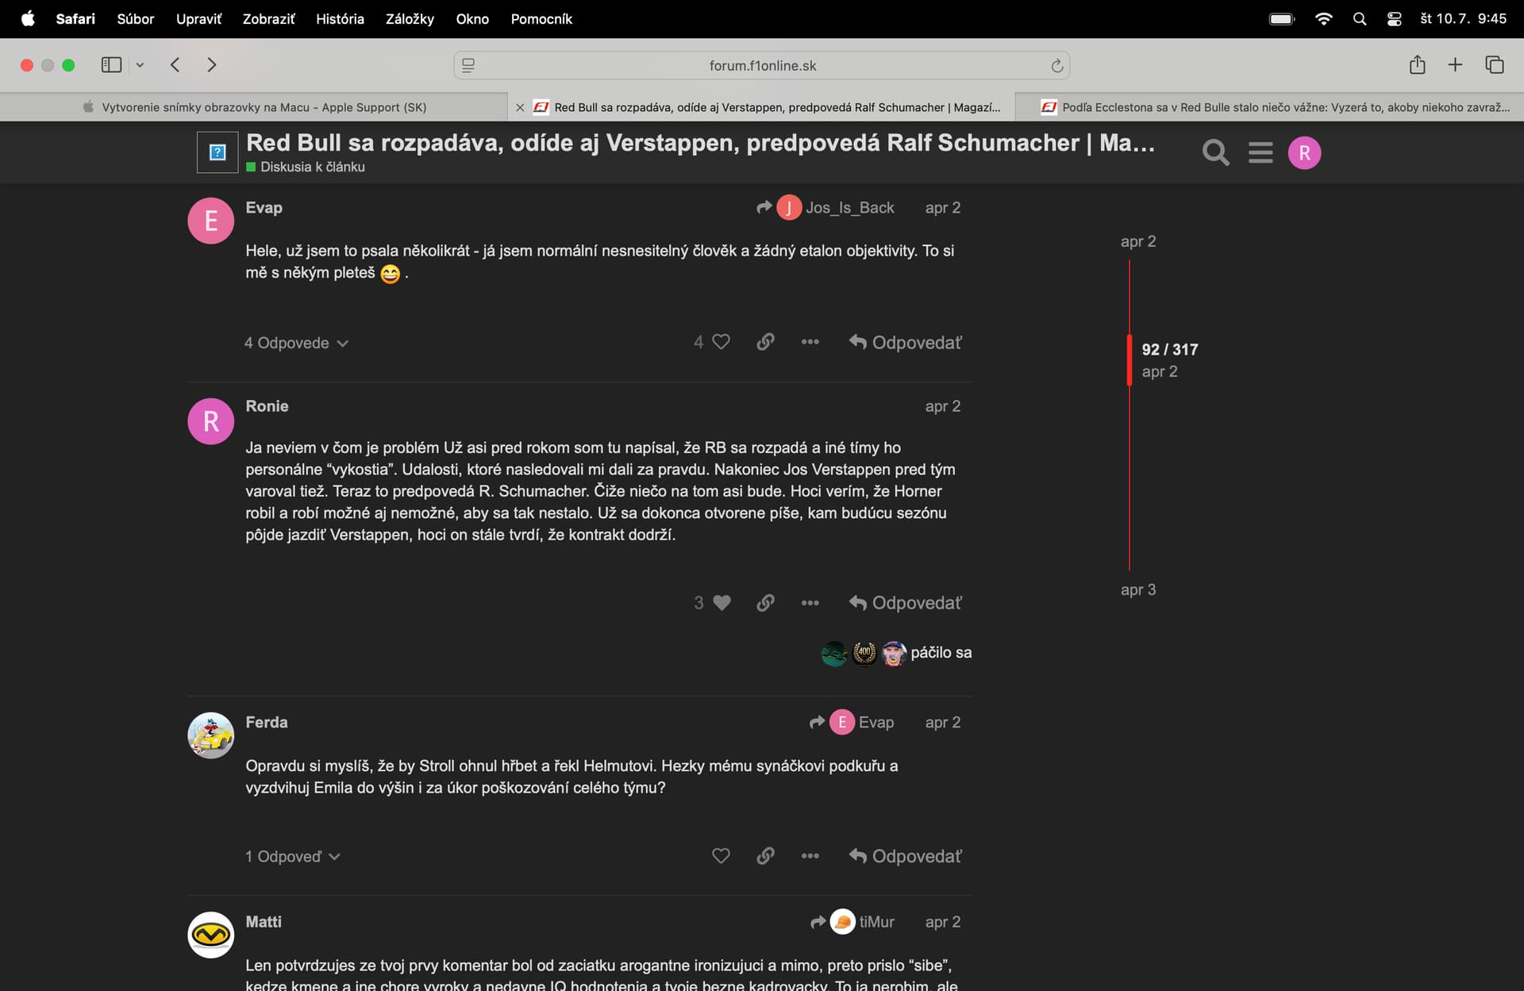Click the 3 likes count on Ronie's post
1524x991 pixels.
[698, 603]
